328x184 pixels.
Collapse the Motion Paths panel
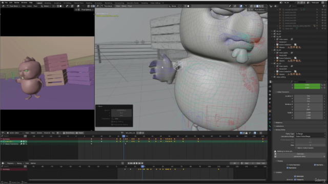pyautogui.click(x=280, y=130)
